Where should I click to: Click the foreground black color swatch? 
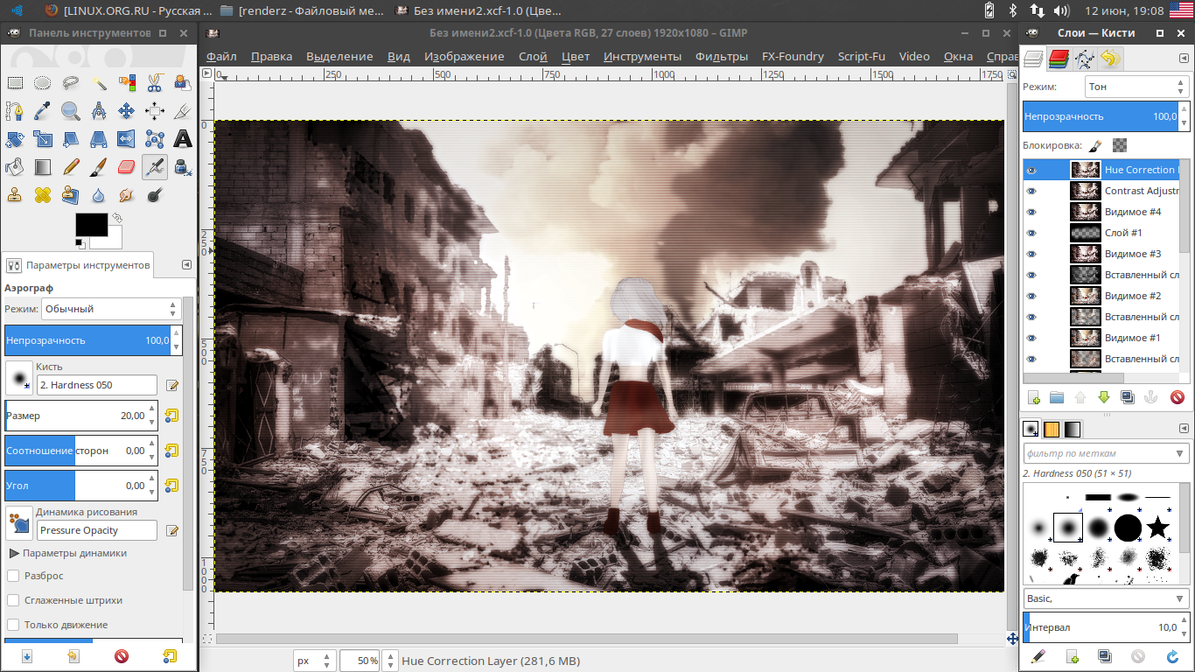point(92,225)
